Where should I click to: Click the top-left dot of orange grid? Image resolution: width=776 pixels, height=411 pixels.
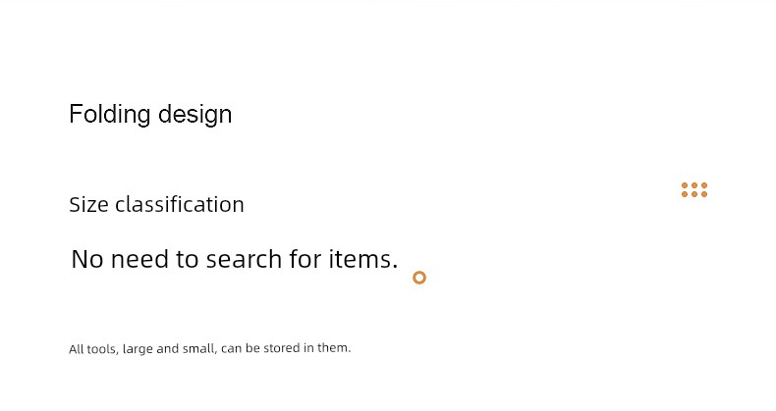[x=685, y=185]
